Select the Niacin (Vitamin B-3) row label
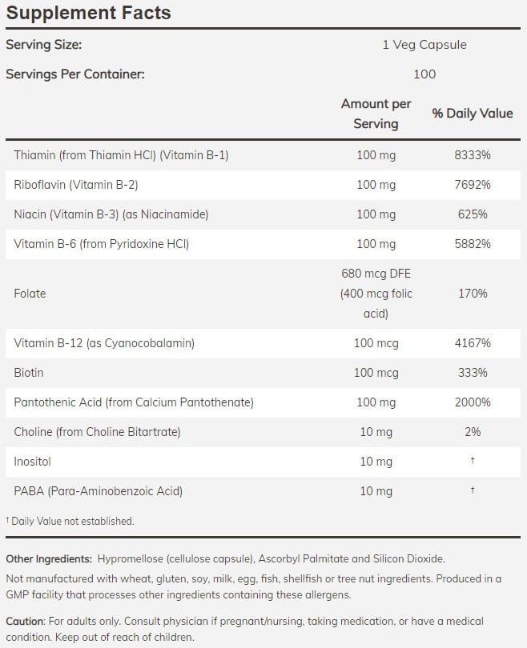Screen dimensions: 527x648 click(x=111, y=214)
